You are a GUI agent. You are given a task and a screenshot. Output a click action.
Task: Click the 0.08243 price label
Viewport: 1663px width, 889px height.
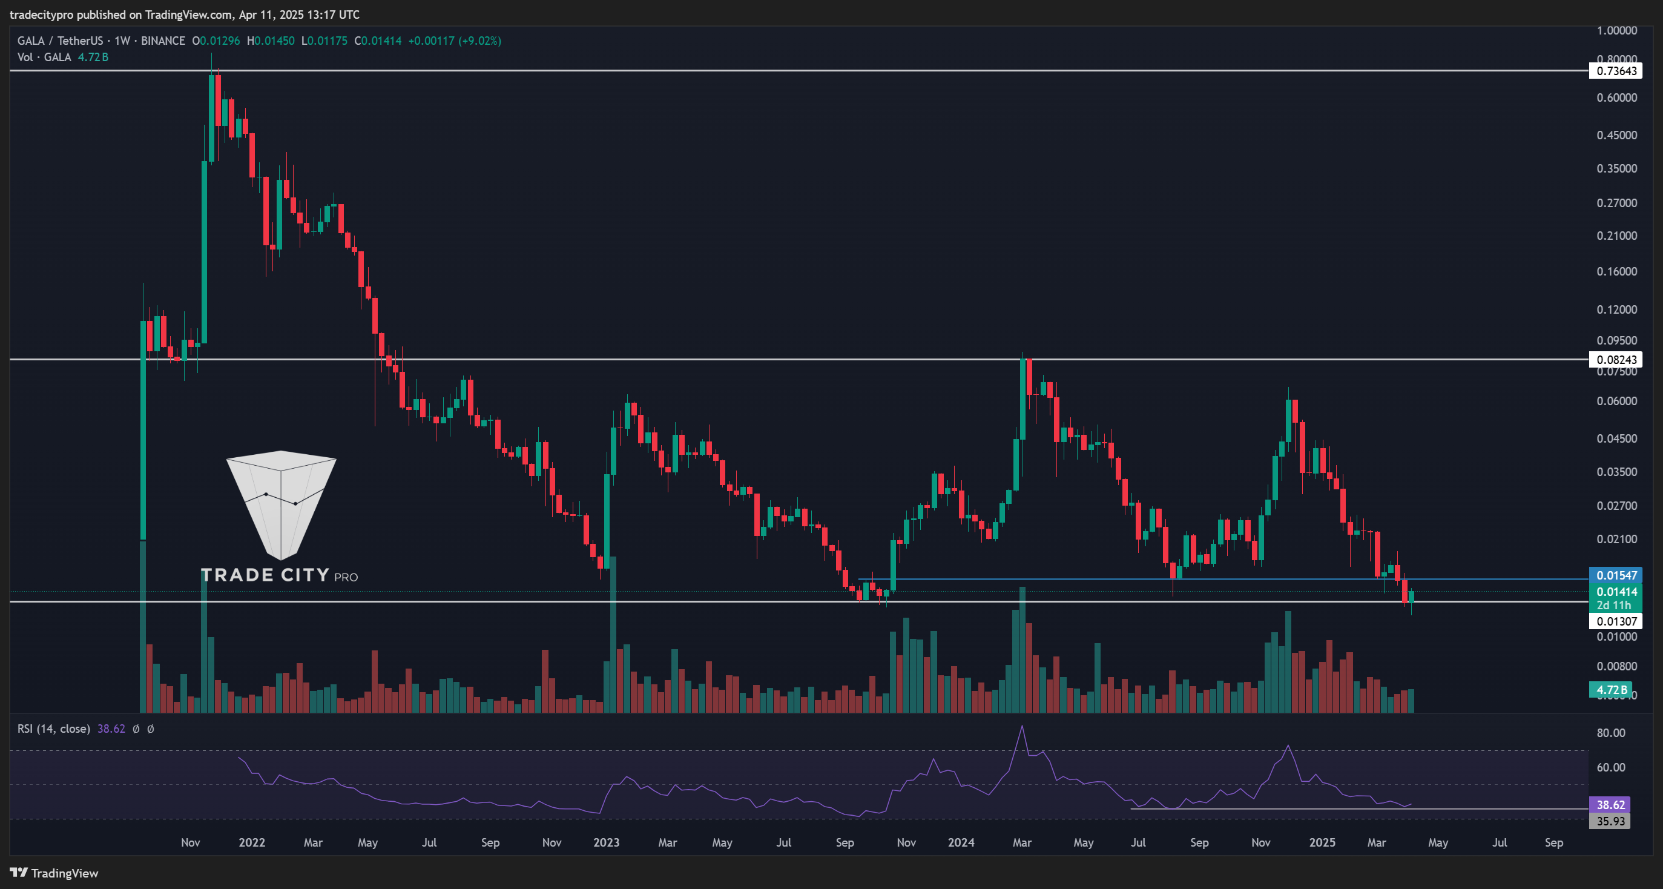[x=1616, y=360]
